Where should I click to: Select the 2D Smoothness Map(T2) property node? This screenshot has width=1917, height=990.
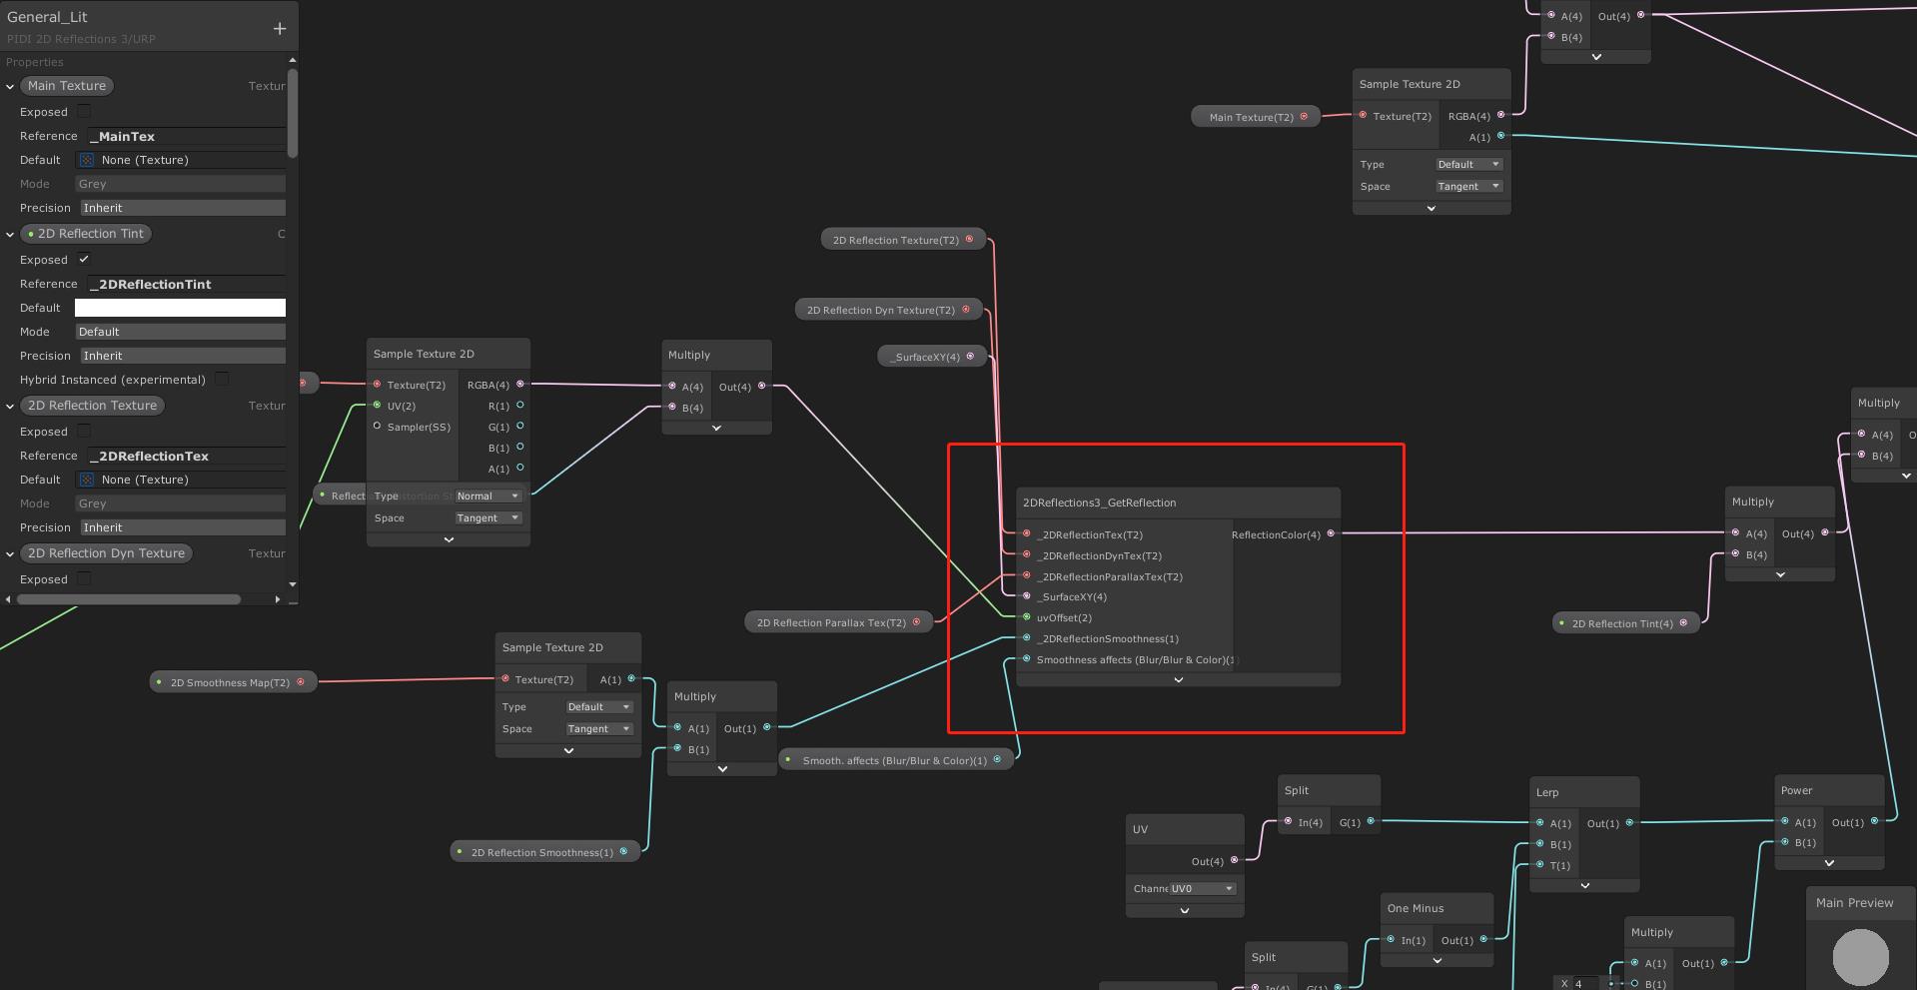pos(230,682)
